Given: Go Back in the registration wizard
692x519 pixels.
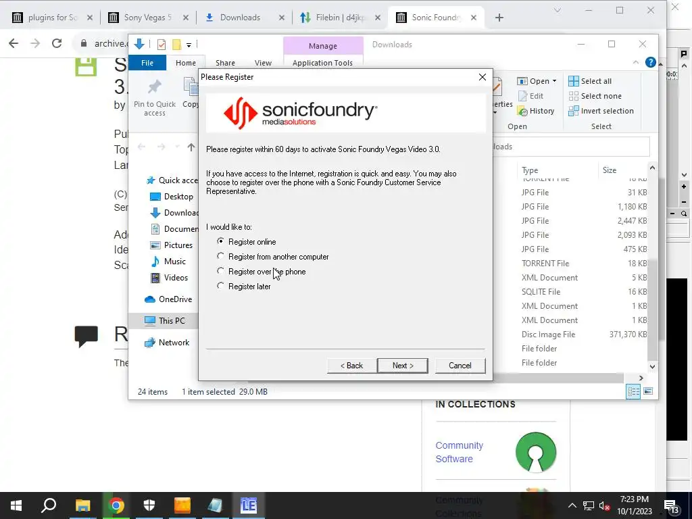Looking at the screenshot, I should tap(351, 366).
